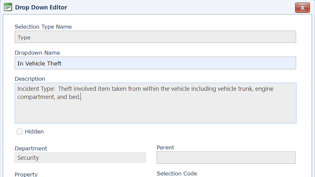Click the 'Selection Type Name' label
315x177 pixels.
click(x=43, y=27)
